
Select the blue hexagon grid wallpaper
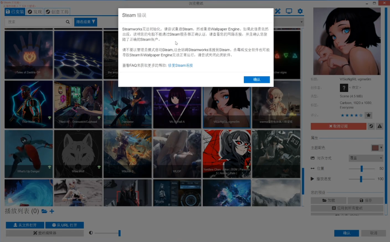[78, 55]
